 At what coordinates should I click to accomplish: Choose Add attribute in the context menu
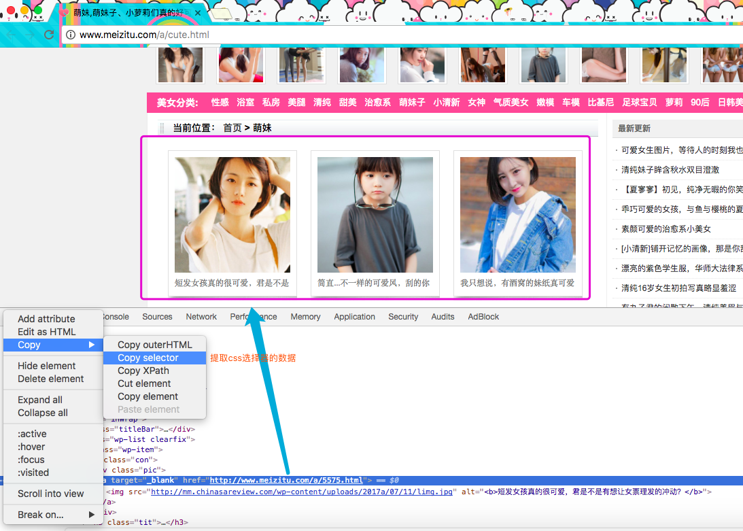click(x=46, y=319)
